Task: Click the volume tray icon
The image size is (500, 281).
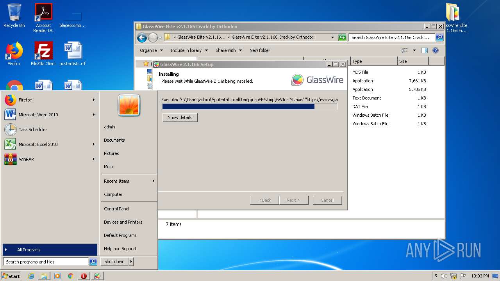Action: point(444,276)
